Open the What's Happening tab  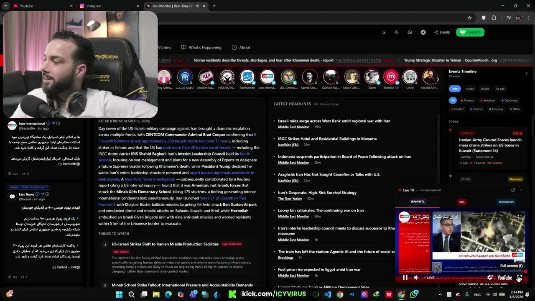(201, 47)
